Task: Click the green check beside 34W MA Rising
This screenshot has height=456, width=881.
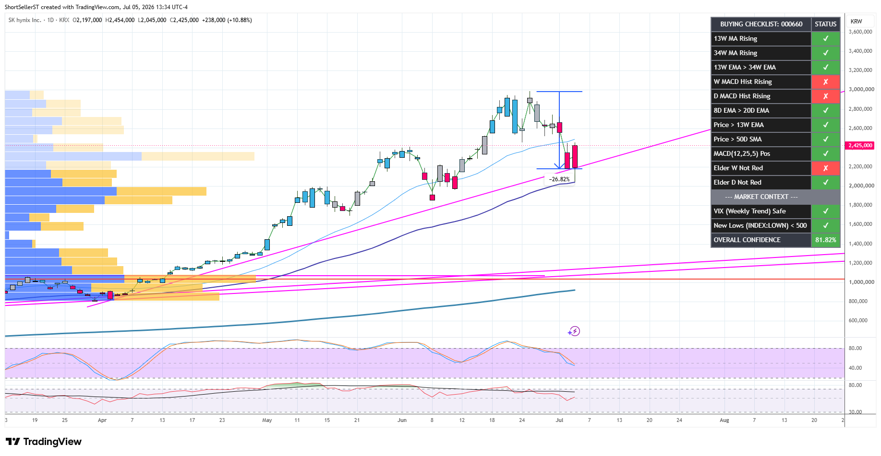Action: tap(826, 53)
